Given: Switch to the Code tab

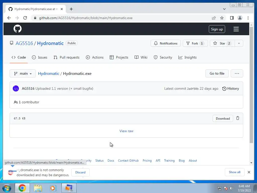Looking at the screenshot, I should click(19, 57).
